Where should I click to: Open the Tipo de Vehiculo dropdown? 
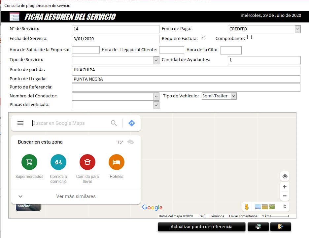[233, 96]
